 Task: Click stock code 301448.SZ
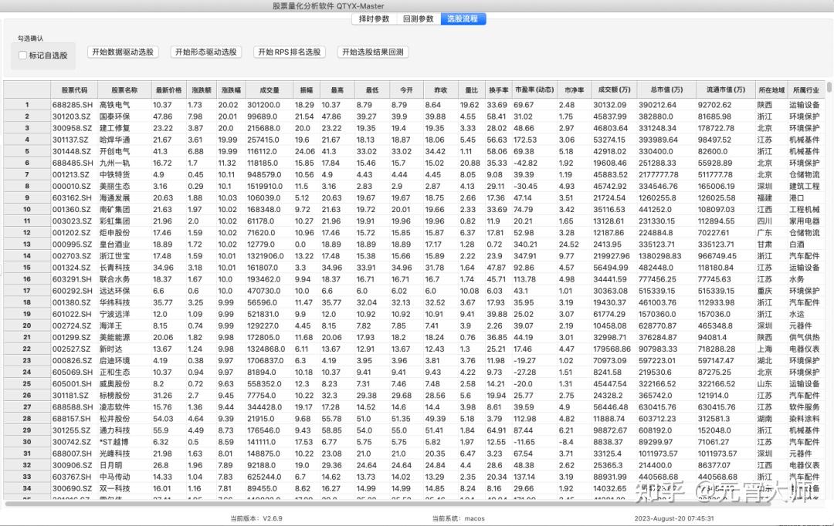click(x=72, y=151)
